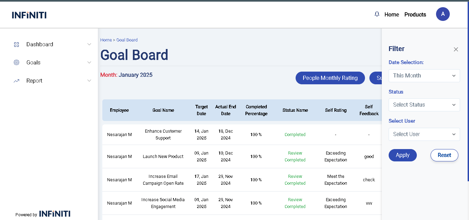This screenshot has height=220, width=469.
Task: Click the Goals target icon in sidebar
Action: coord(16,62)
